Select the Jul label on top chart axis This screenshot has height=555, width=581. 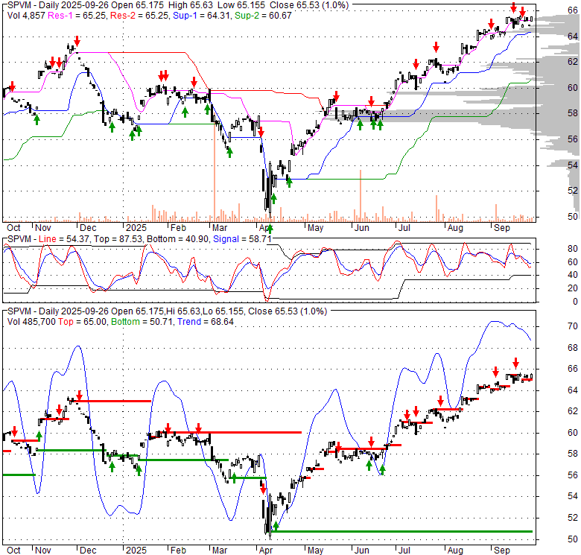click(404, 228)
